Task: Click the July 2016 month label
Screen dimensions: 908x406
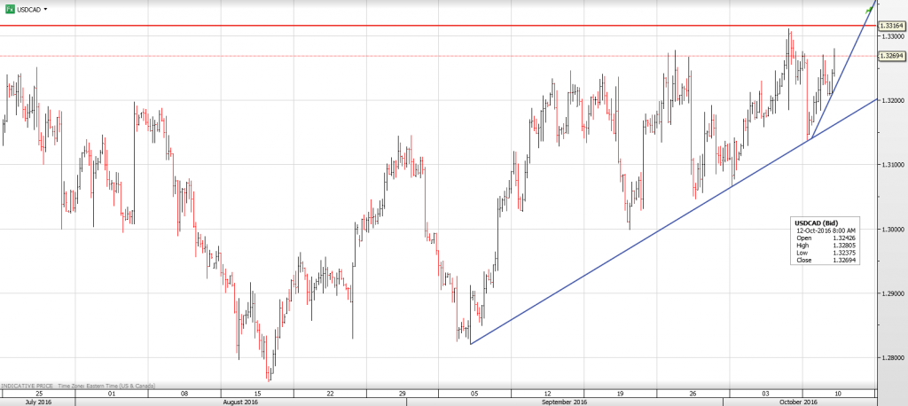Action: click(x=37, y=402)
